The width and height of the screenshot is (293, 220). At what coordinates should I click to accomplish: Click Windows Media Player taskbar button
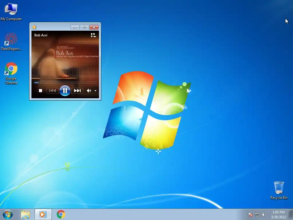pos(43,214)
